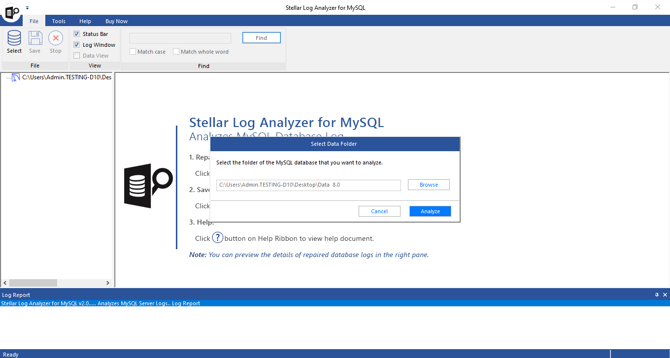Click the left scroll arrow below the tree pane
The width and height of the screenshot is (670, 358).
point(4,283)
